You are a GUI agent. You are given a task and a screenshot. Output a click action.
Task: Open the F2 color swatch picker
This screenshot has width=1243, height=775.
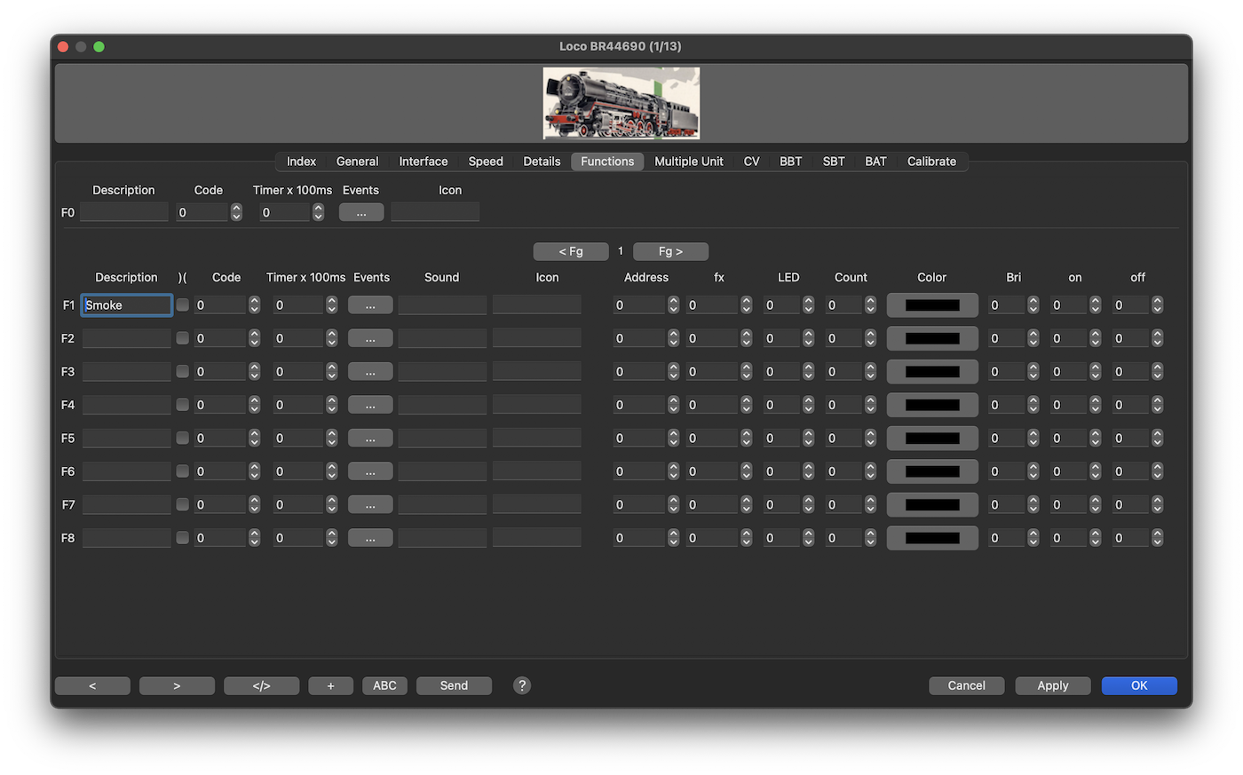[x=932, y=338]
